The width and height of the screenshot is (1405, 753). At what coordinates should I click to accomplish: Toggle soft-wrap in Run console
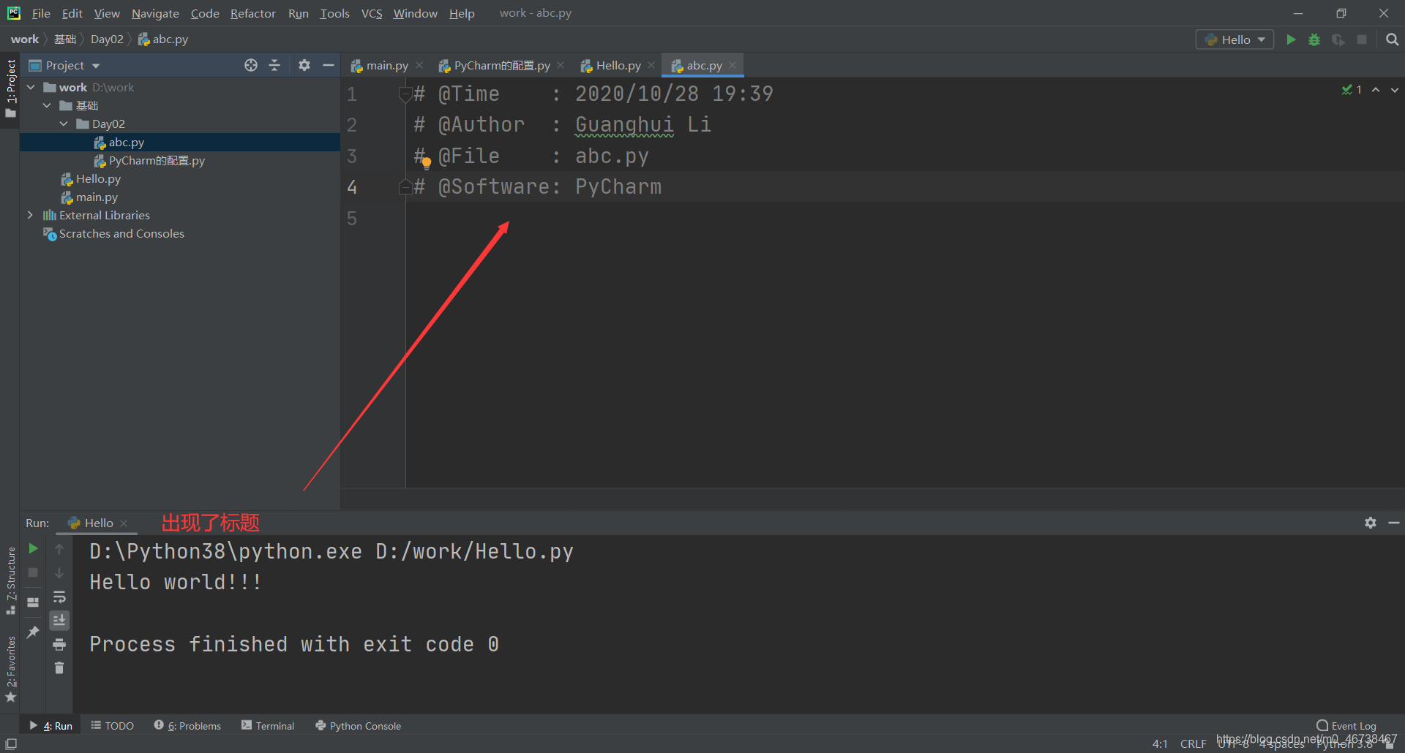click(59, 597)
